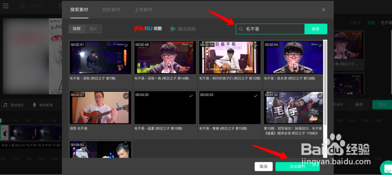The height and width of the screenshot is (175, 392).
Task: Select the 消愁 (明日之子 第7期) video thumbnail
Action: [x=100, y=58]
